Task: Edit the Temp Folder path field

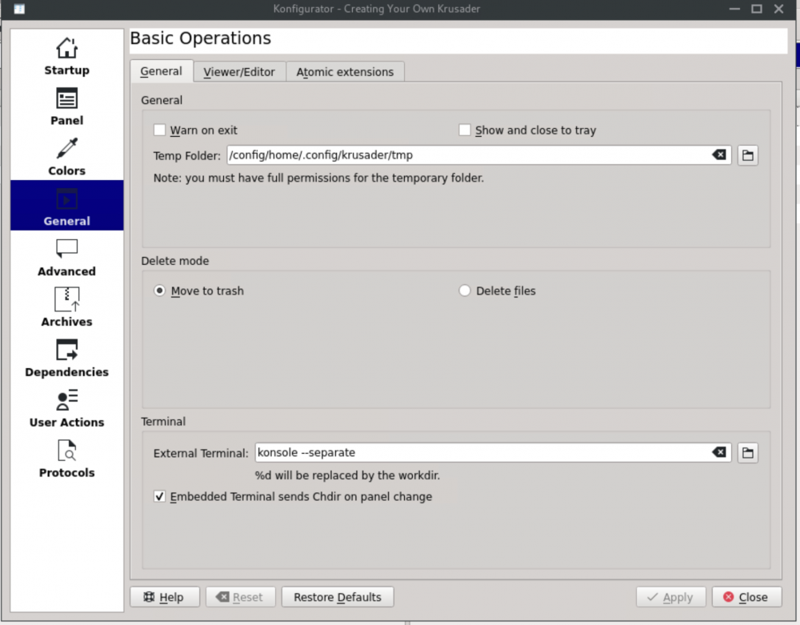Action: 479,155
